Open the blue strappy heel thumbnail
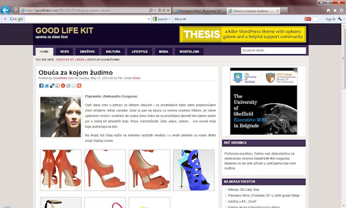 194,170
